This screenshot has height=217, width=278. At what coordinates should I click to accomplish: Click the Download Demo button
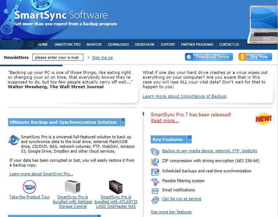[209, 57]
